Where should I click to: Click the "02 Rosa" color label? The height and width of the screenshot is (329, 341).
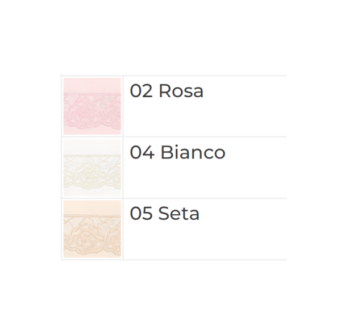click(167, 91)
